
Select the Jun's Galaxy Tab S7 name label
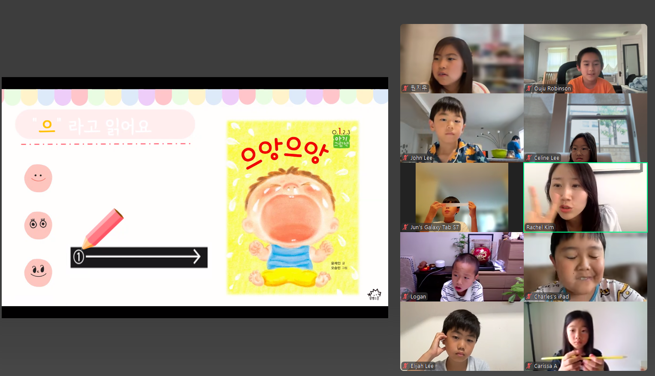(x=434, y=227)
